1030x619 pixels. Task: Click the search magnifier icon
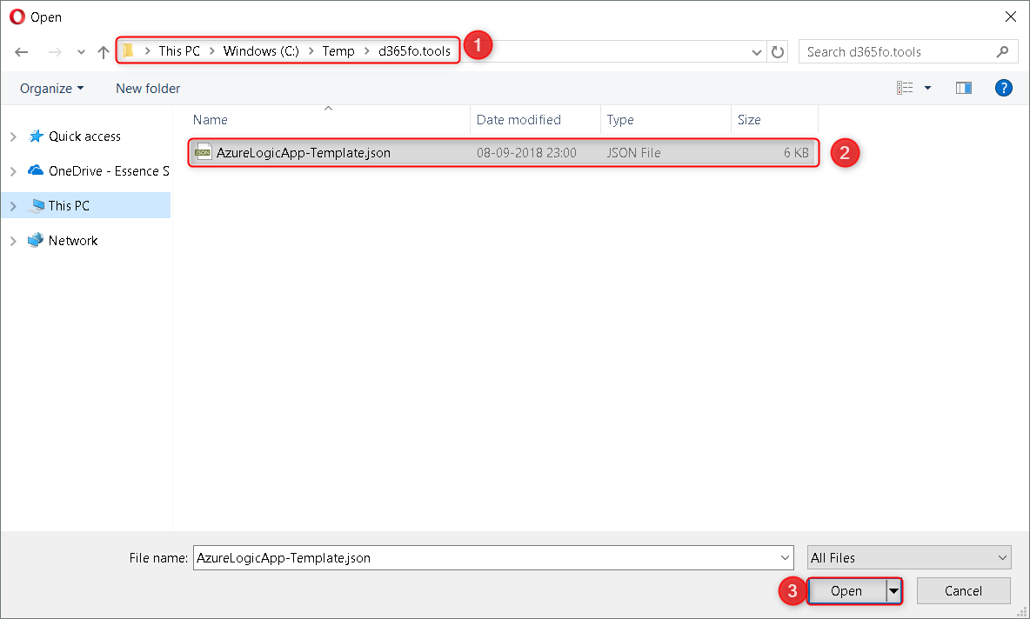pyautogui.click(x=1002, y=52)
